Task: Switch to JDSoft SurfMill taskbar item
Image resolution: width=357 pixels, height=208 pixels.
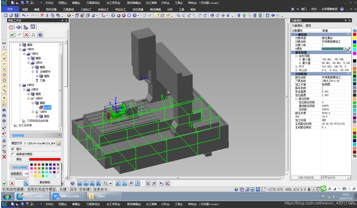Action: tap(32, 196)
